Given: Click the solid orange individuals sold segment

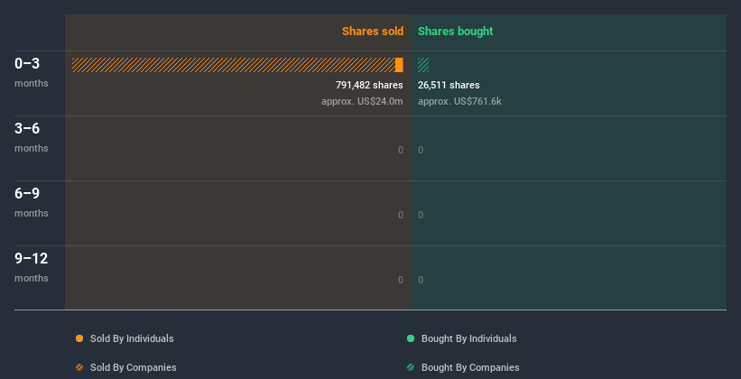Looking at the screenshot, I should coord(399,65).
